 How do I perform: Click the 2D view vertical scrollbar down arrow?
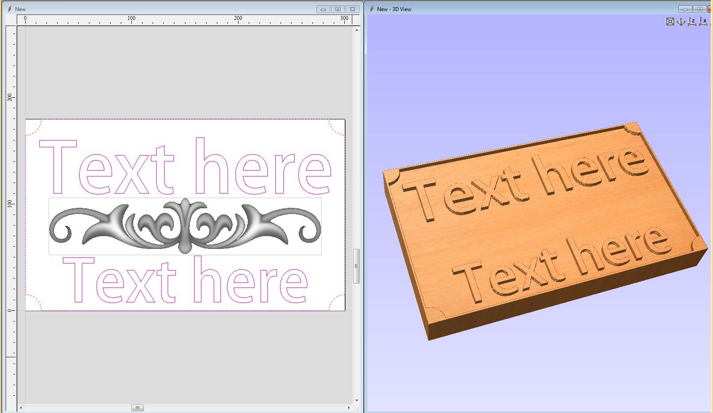tap(357, 401)
